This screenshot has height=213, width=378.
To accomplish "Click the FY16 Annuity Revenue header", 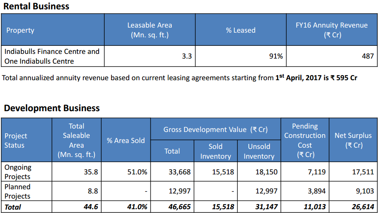I will (332, 30).
